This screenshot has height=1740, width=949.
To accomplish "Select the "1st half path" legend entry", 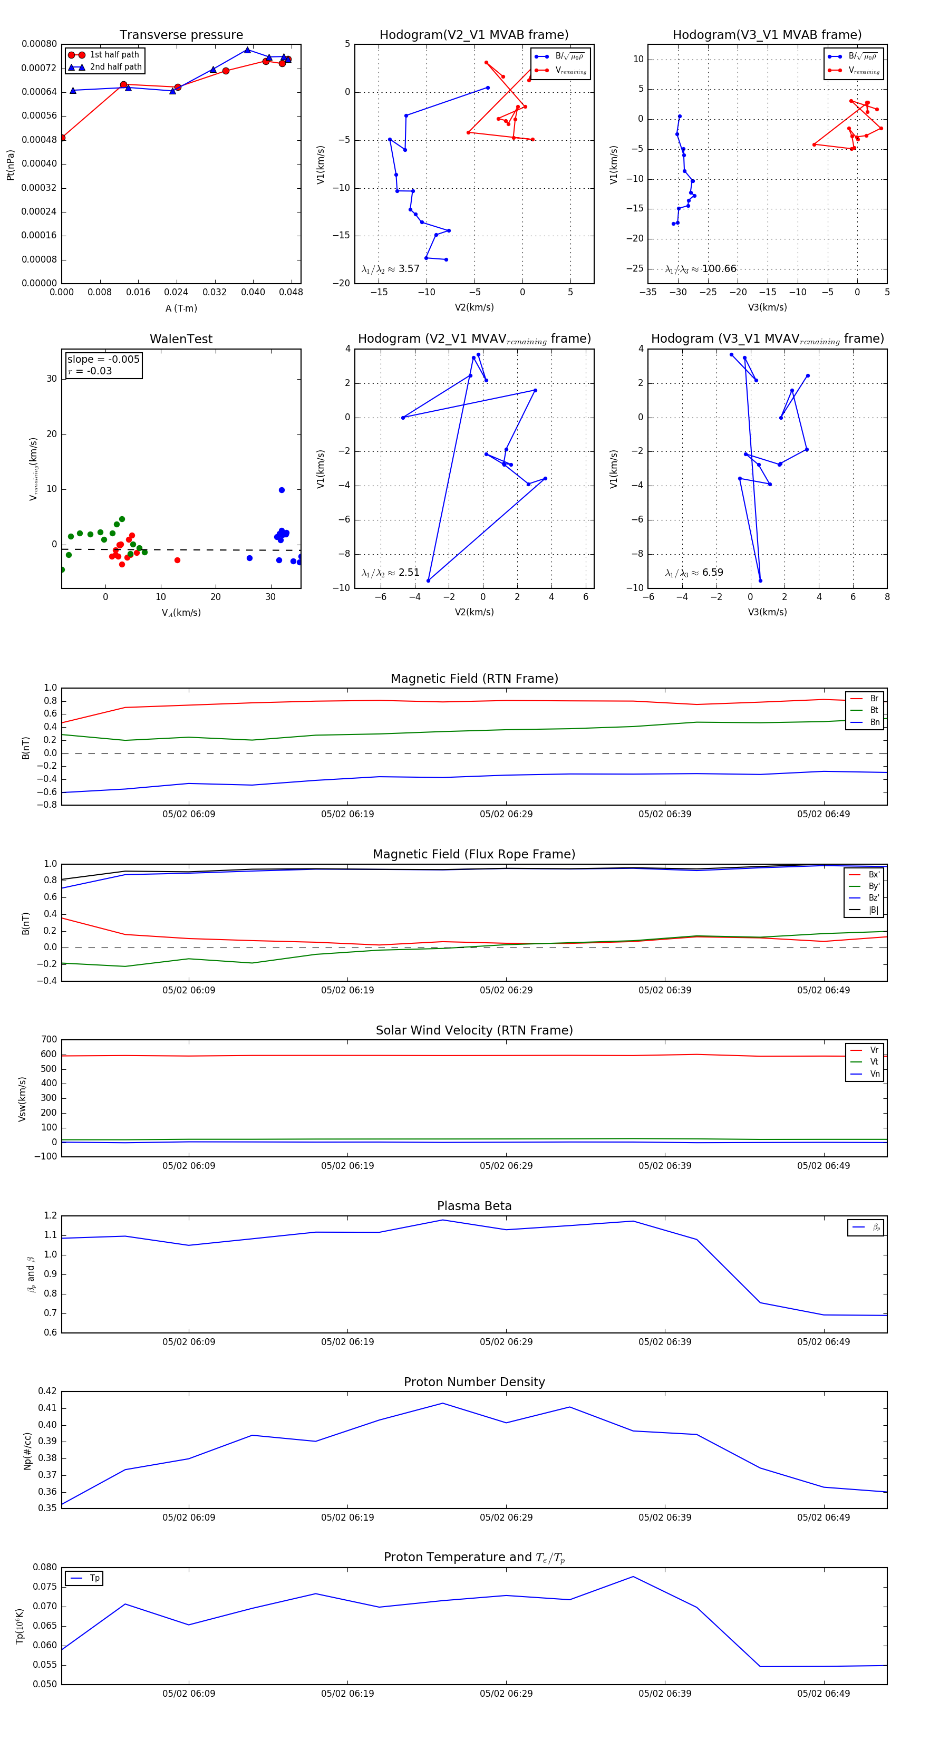I will (x=104, y=55).
